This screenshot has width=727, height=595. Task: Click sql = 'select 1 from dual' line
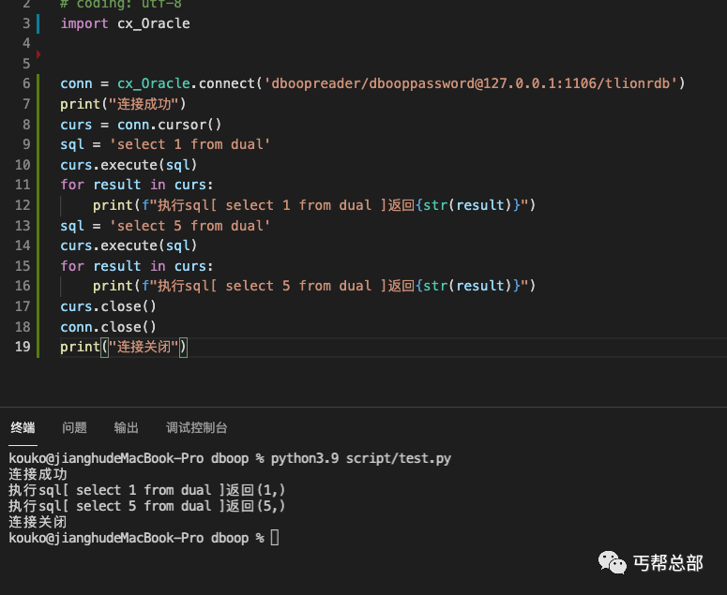point(165,144)
